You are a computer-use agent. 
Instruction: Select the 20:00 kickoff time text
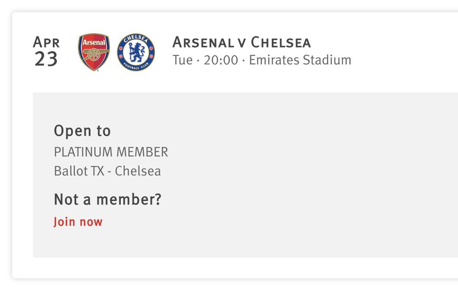click(x=221, y=60)
